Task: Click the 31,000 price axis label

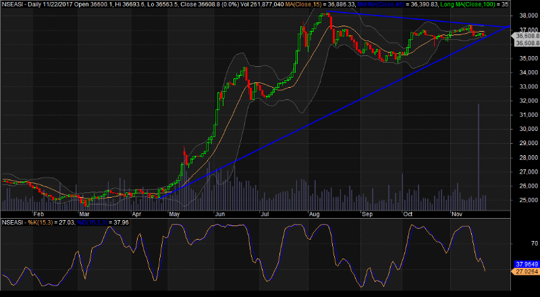Action: click(528, 115)
